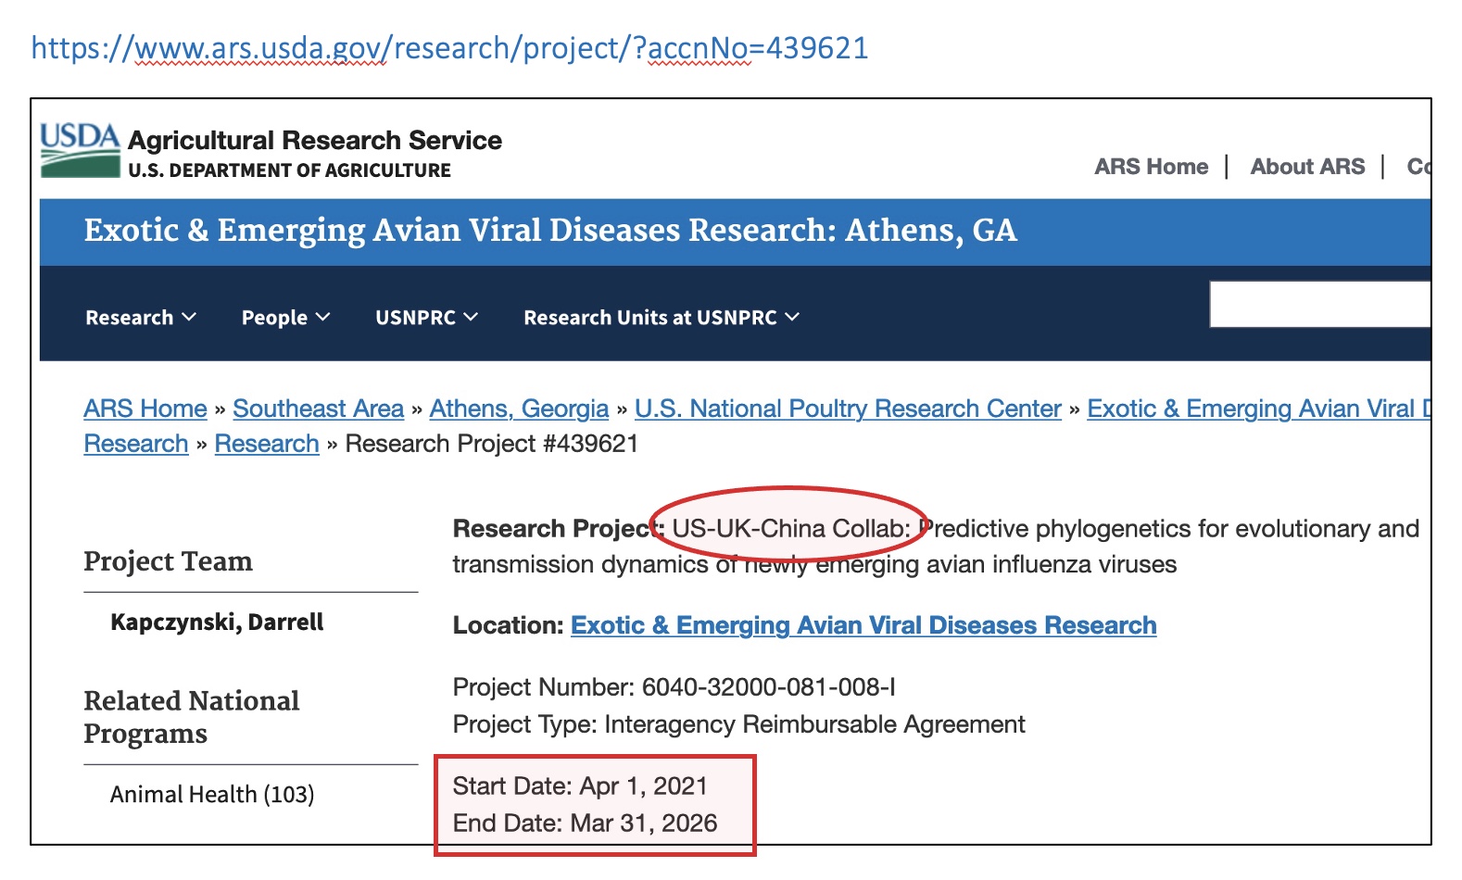The width and height of the screenshot is (1462, 880).
Task: Open U.S. National Poultry Research Center link
Action: (848, 409)
